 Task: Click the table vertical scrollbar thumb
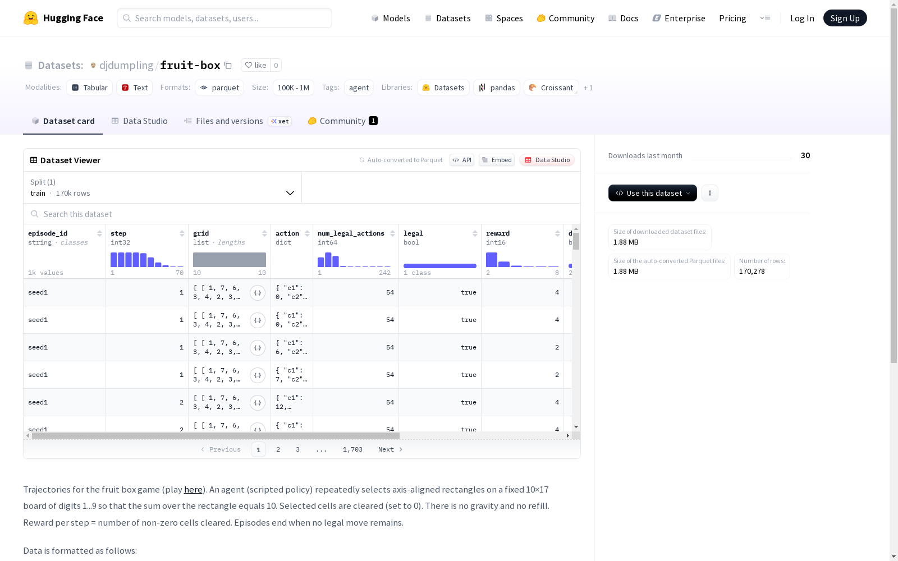(576, 241)
